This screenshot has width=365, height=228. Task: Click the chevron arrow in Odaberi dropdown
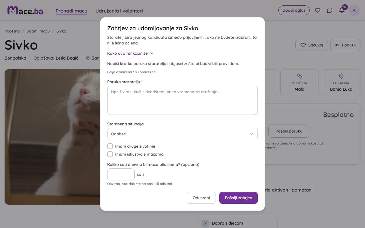point(252,134)
